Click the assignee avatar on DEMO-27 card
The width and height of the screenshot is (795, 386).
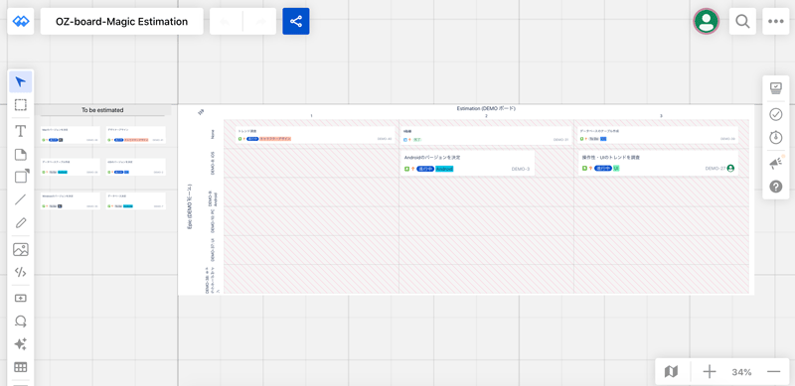tap(730, 168)
